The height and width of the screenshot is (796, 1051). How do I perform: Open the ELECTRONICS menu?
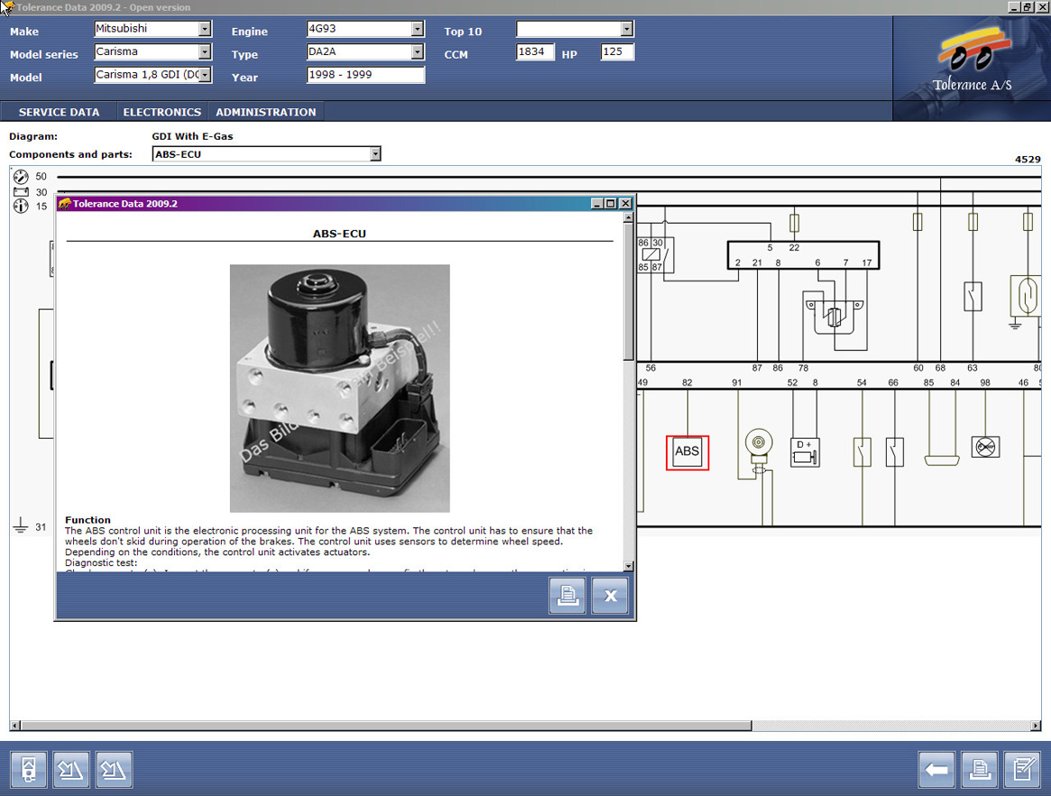tap(161, 112)
